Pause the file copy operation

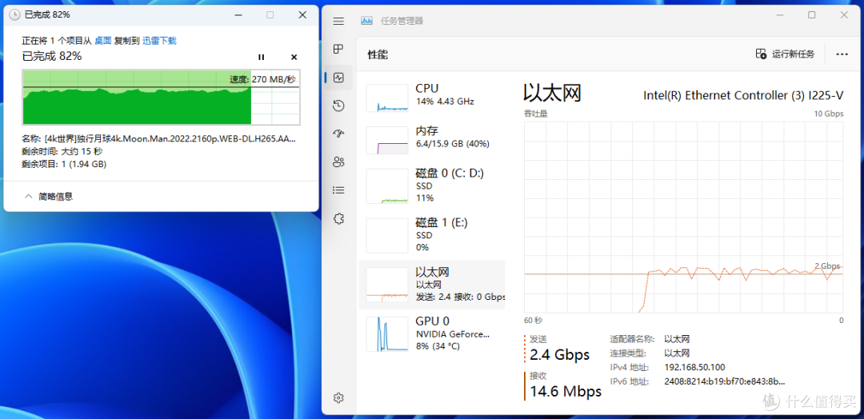(x=262, y=57)
